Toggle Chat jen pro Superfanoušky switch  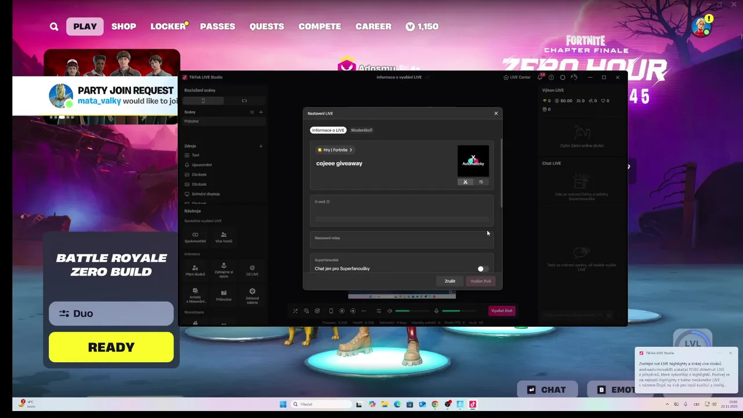(x=483, y=269)
